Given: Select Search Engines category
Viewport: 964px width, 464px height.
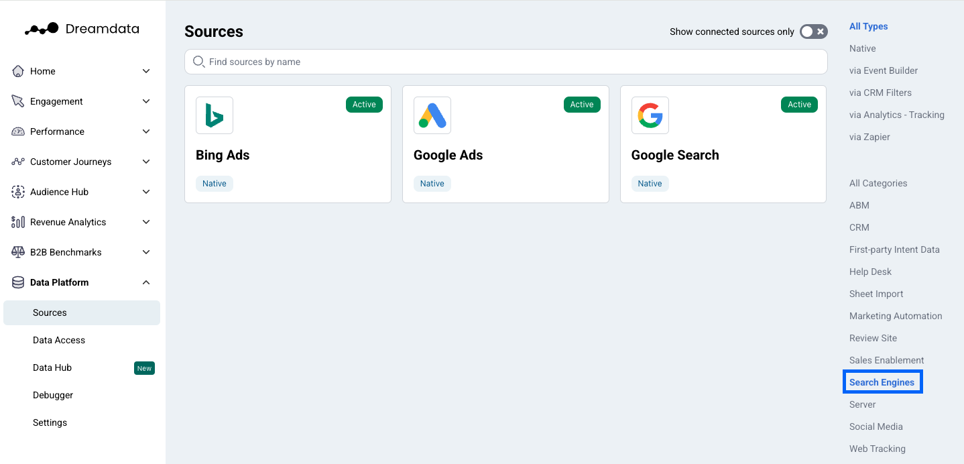Looking at the screenshot, I should point(882,382).
